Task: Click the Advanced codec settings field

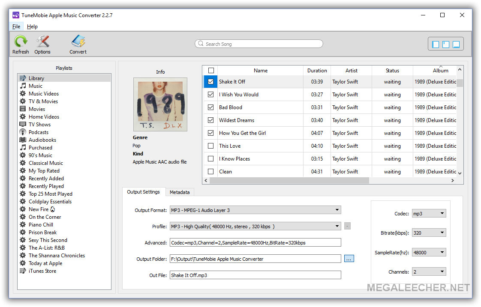Action: pos(255,243)
